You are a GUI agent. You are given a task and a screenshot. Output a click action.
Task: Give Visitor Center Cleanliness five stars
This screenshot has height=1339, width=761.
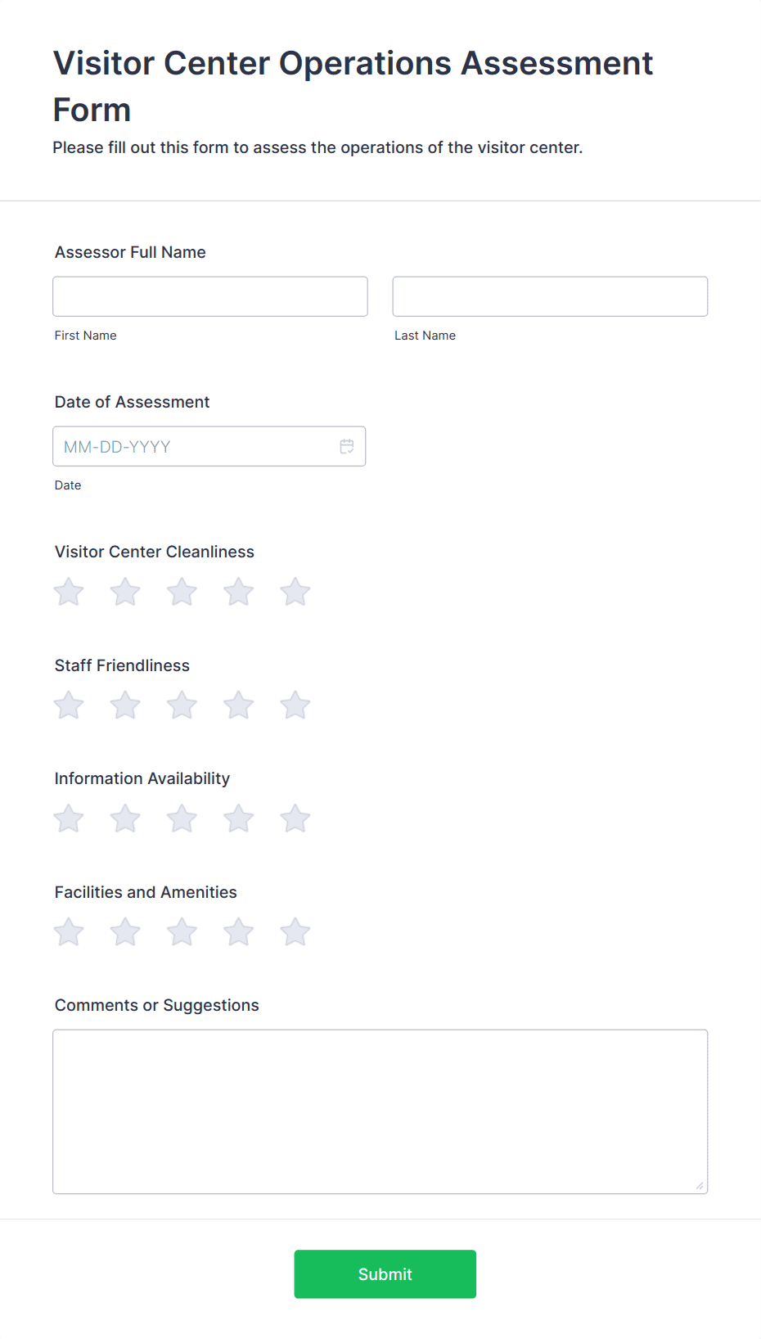295,592
